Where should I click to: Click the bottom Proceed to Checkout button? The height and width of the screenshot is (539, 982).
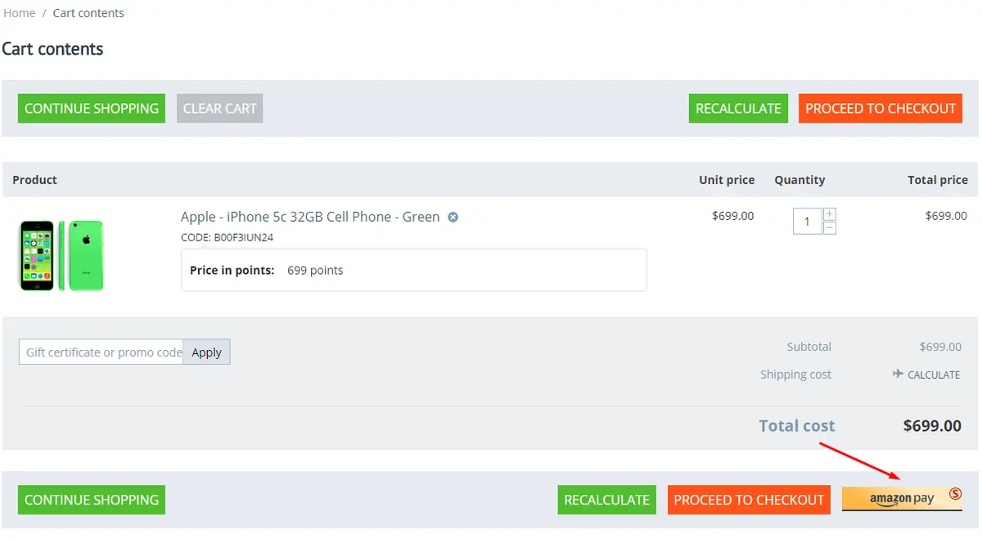coord(749,500)
